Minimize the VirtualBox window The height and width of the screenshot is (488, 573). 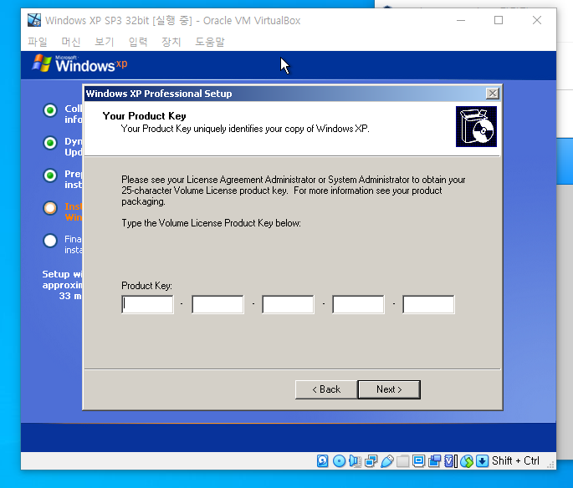point(461,20)
